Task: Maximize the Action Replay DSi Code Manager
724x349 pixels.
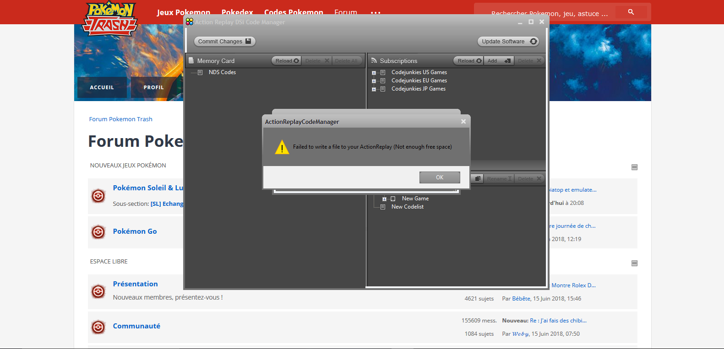Action: (x=531, y=21)
